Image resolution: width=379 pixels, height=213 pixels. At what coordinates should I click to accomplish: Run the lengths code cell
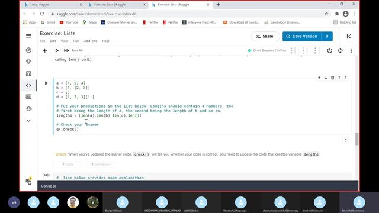pyautogui.click(x=46, y=83)
